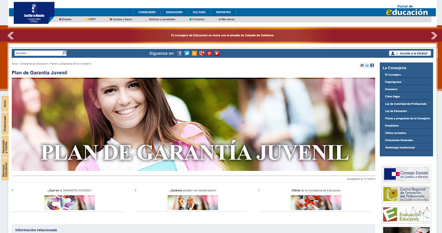Open the Consejo Escolar de Castilla-La Mancha banner
This screenshot has width=442, height=233.
[x=406, y=173]
